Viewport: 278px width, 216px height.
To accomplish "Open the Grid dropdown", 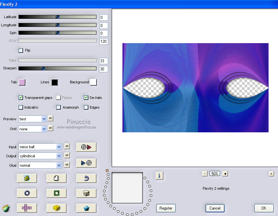I will (32, 129).
